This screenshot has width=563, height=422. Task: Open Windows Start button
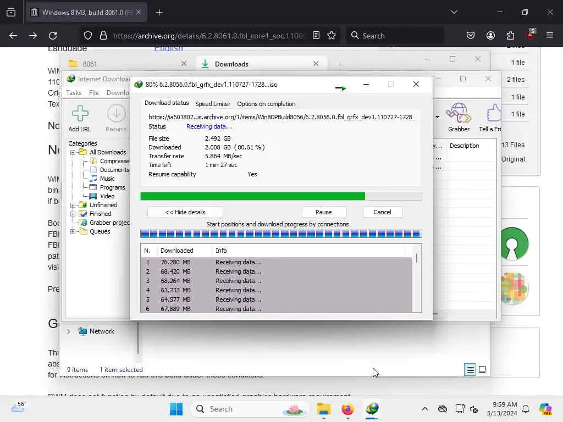point(176,409)
